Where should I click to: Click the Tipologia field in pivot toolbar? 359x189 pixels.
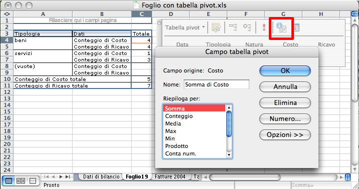pos(218,44)
